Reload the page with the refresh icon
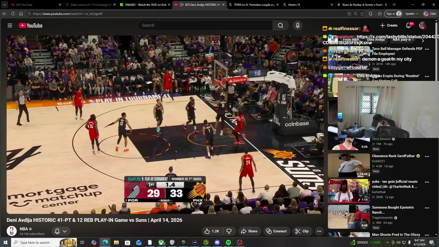Screen dimensions: 439x247 click(x=13, y=14)
